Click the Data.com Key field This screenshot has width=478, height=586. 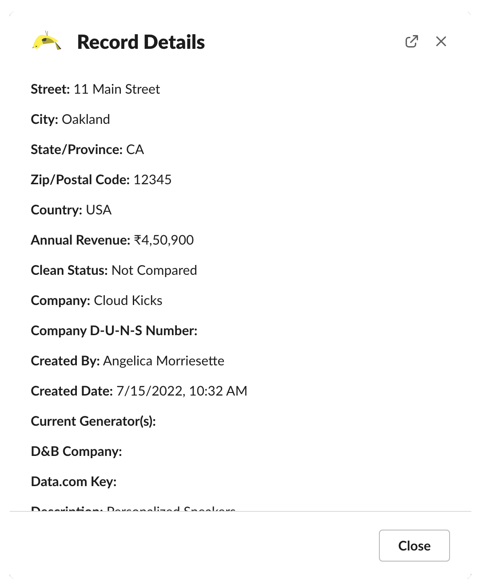(x=74, y=482)
